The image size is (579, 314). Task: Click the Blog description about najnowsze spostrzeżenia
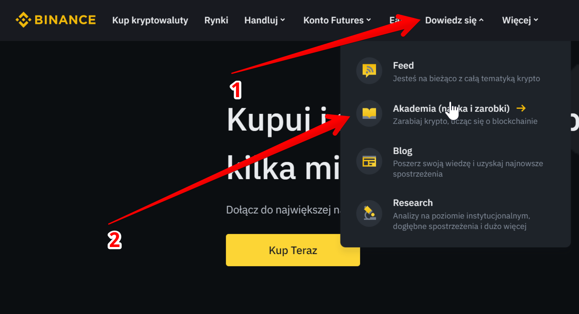tap(468, 169)
